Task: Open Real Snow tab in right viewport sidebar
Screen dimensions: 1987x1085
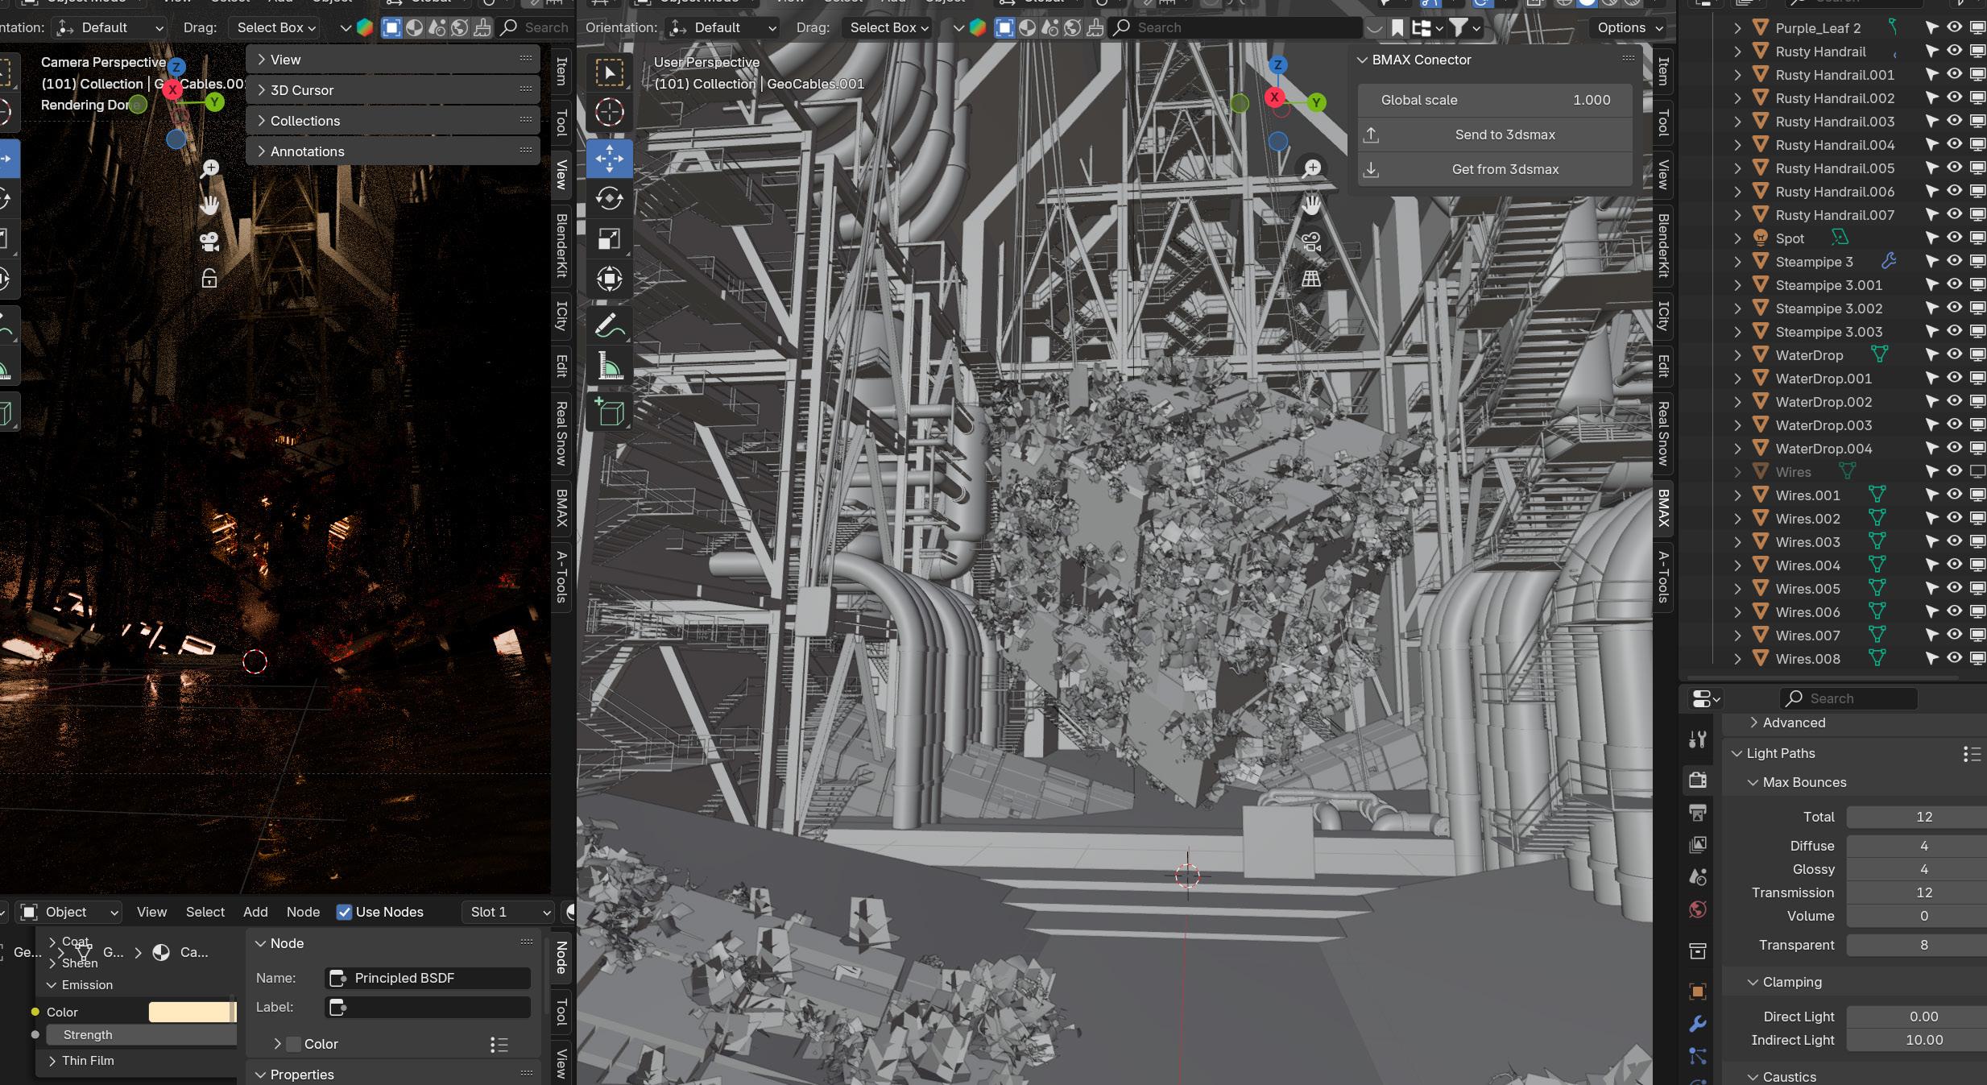Action: pos(1663,433)
